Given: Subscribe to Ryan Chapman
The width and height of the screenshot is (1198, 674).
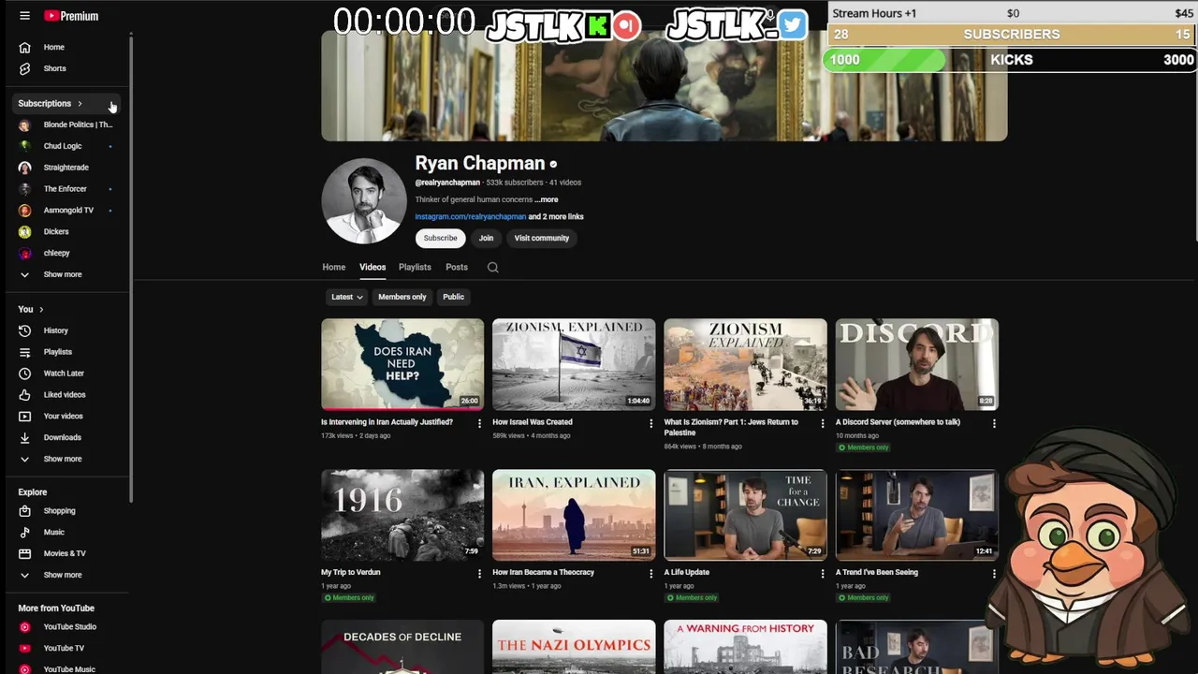Looking at the screenshot, I should [440, 238].
